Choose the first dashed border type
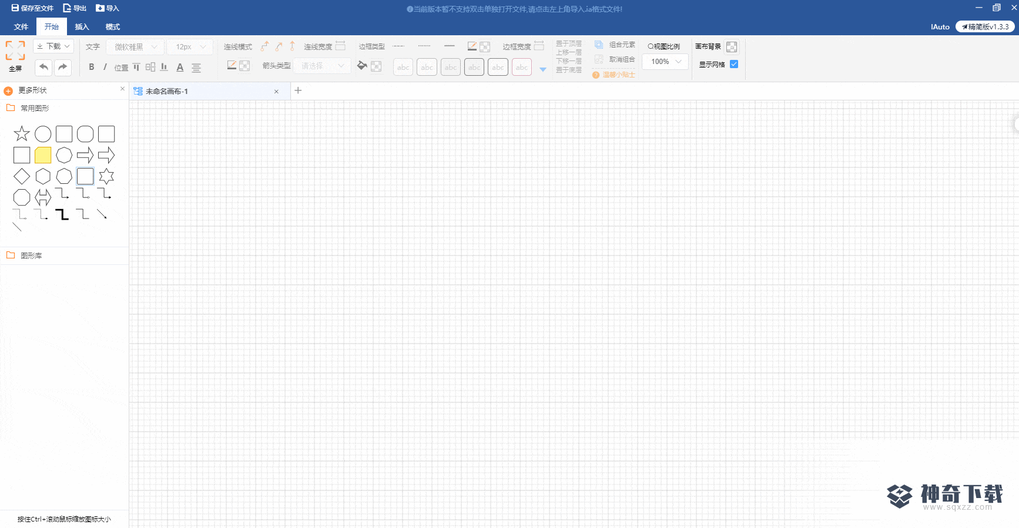This screenshot has height=528, width=1019. tap(398, 46)
